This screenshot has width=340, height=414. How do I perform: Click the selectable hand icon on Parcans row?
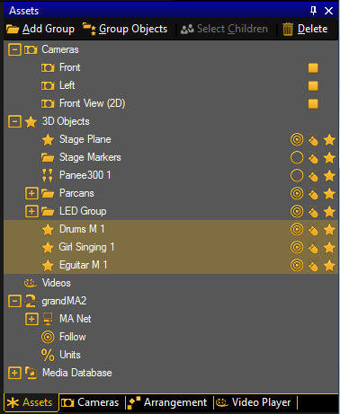[313, 193]
